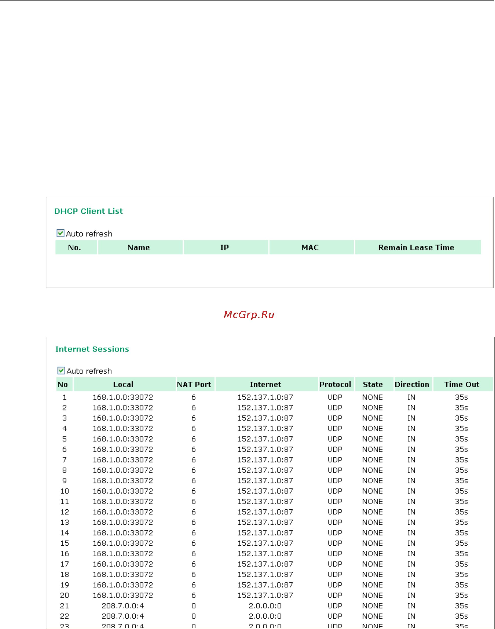
Task: Select Time Out 35s in session row 6
Action: click(x=461, y=449)
